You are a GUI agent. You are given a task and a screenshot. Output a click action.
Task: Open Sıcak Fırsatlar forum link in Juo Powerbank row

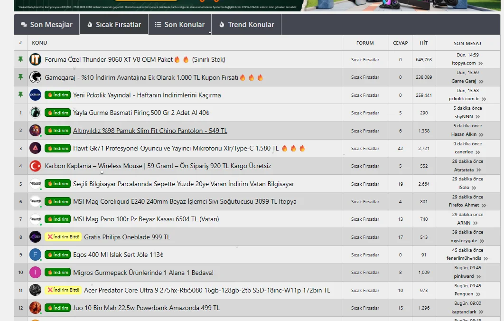(x=365, y=308)
